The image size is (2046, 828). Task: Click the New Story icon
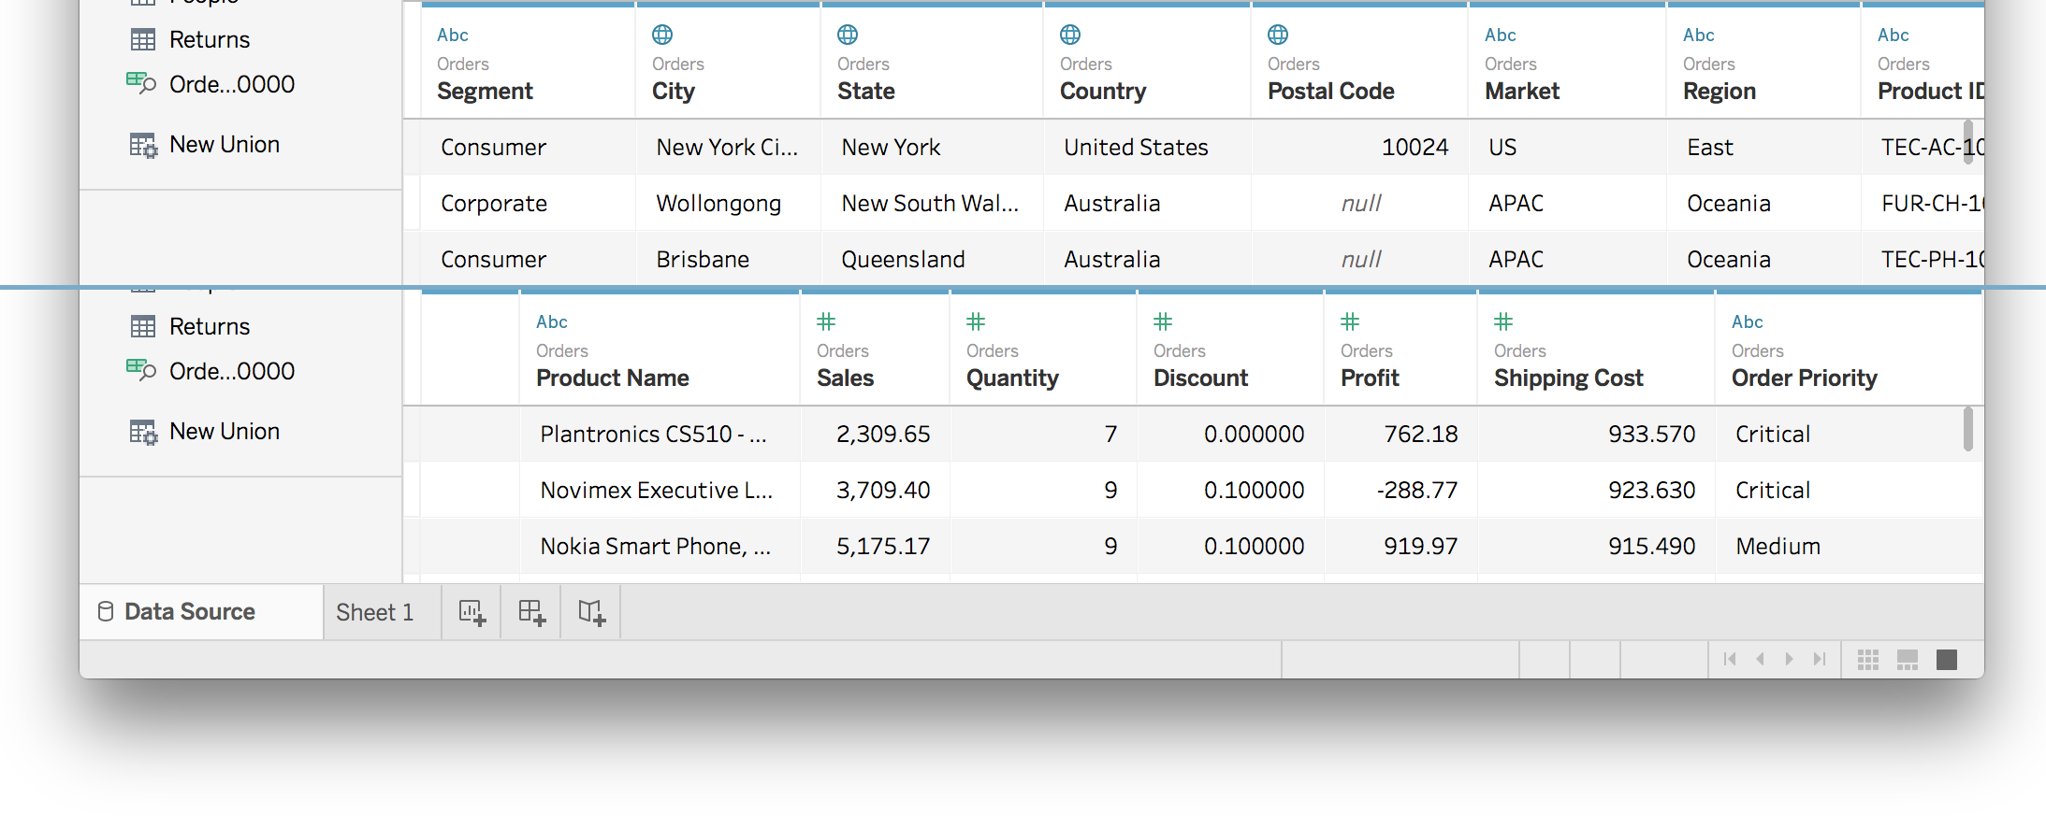pyautogui.click(x=591, y=613)
